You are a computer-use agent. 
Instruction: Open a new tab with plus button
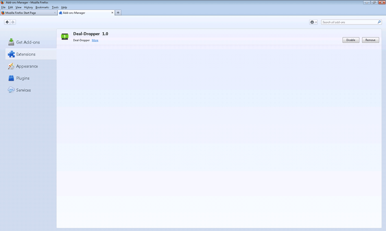click(118, 13)
